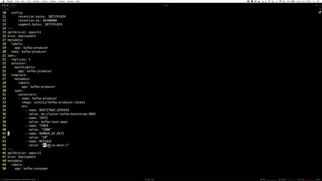Open the Profiles menu
Viewport: 322px width, 181px height.
click(53, 1)
